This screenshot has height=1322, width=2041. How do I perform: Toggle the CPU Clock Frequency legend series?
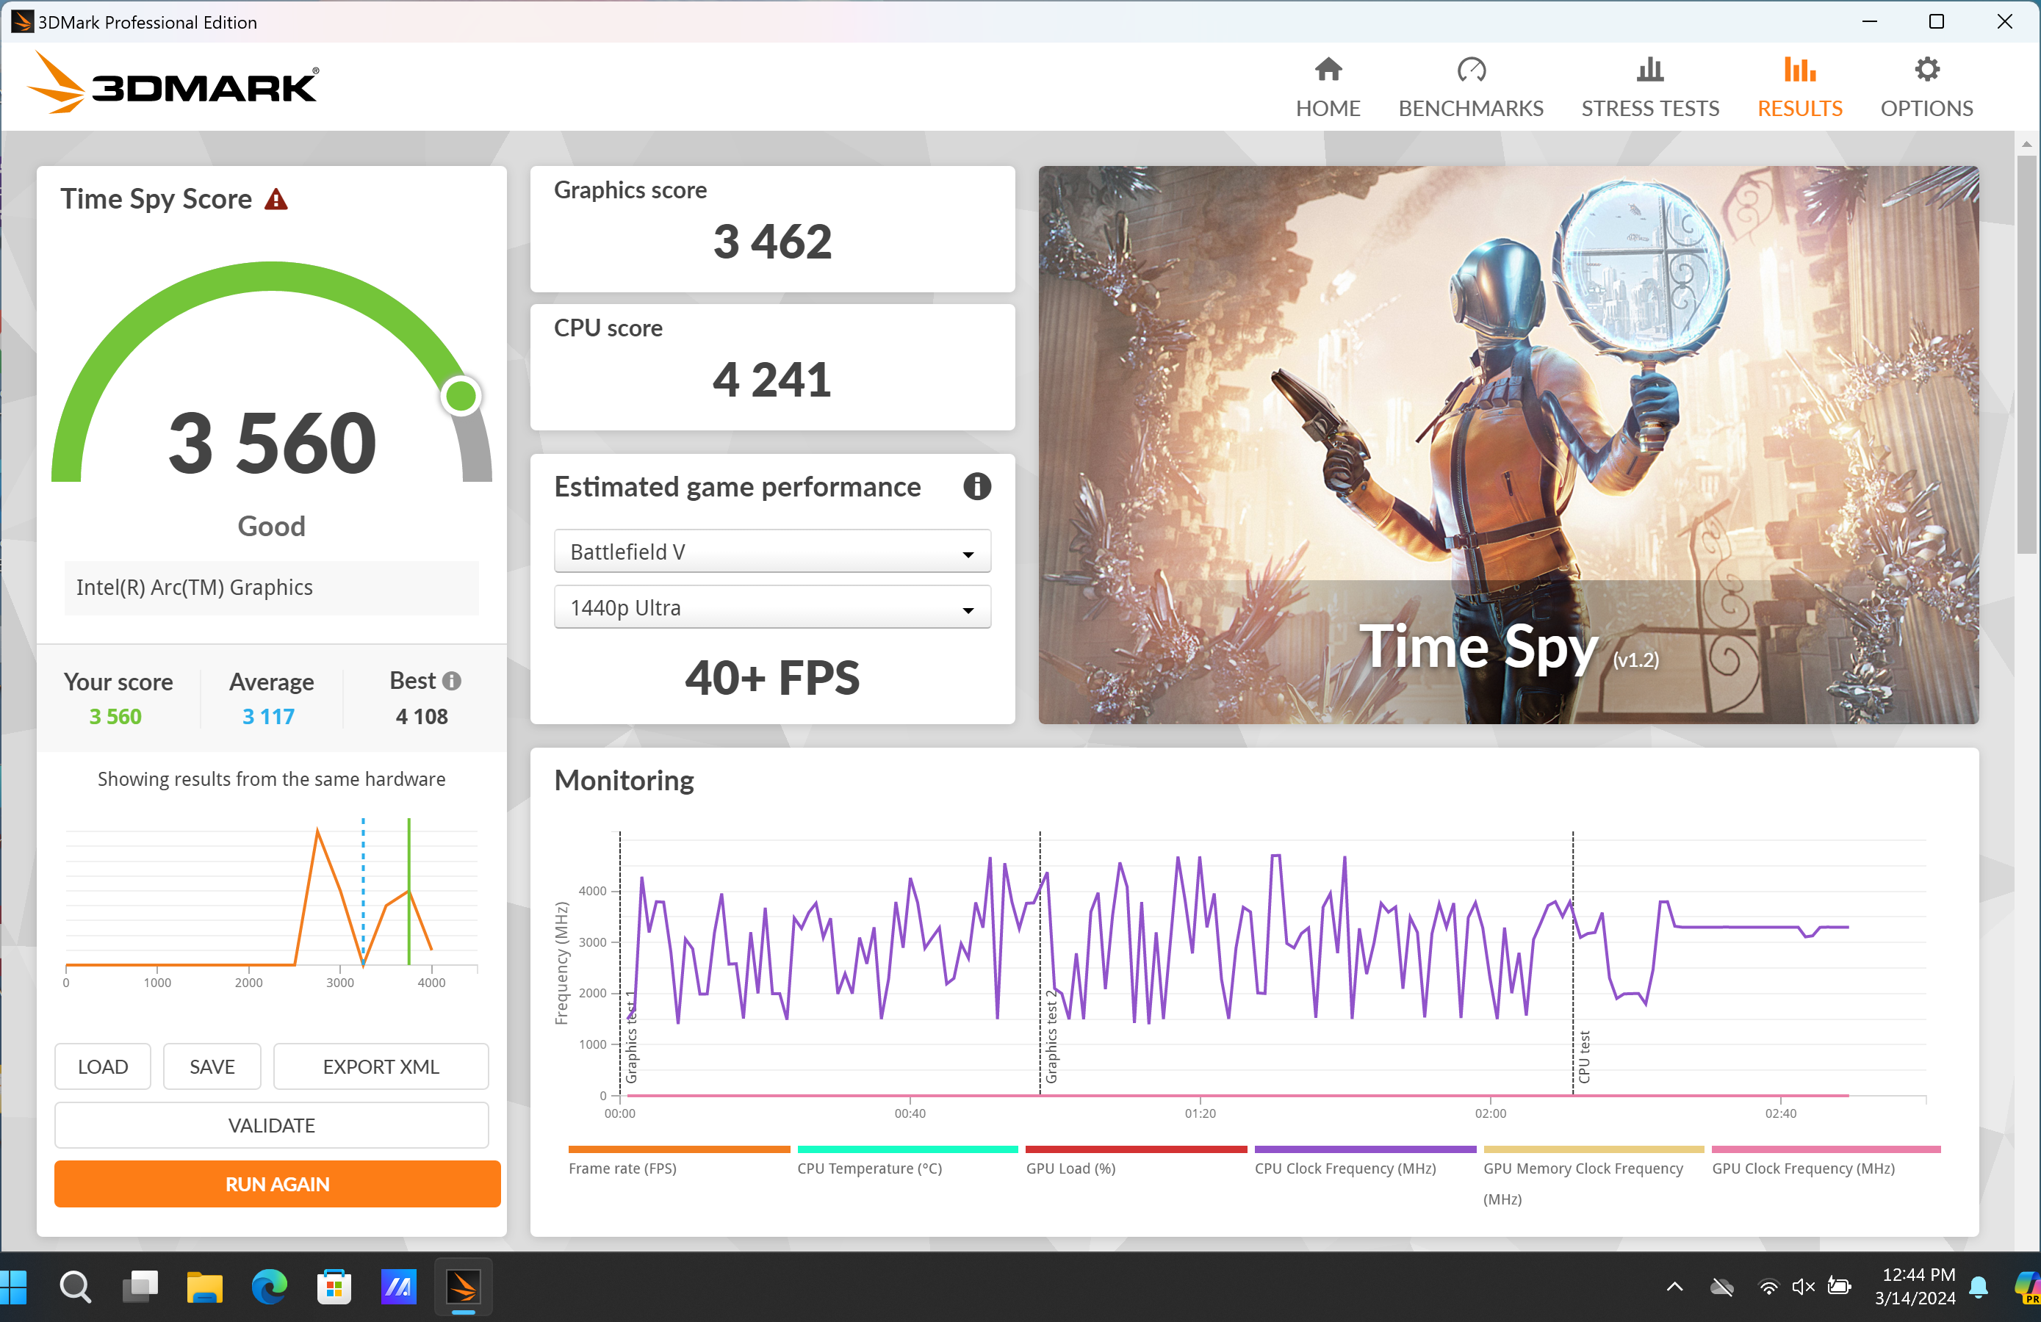pos(1365,1161)
